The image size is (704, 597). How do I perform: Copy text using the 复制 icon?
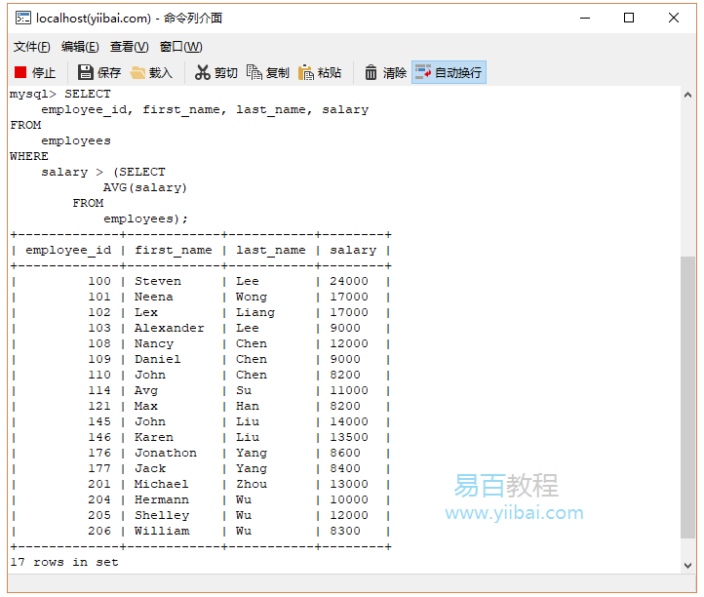pyautogui.click(x=254, y=72)
